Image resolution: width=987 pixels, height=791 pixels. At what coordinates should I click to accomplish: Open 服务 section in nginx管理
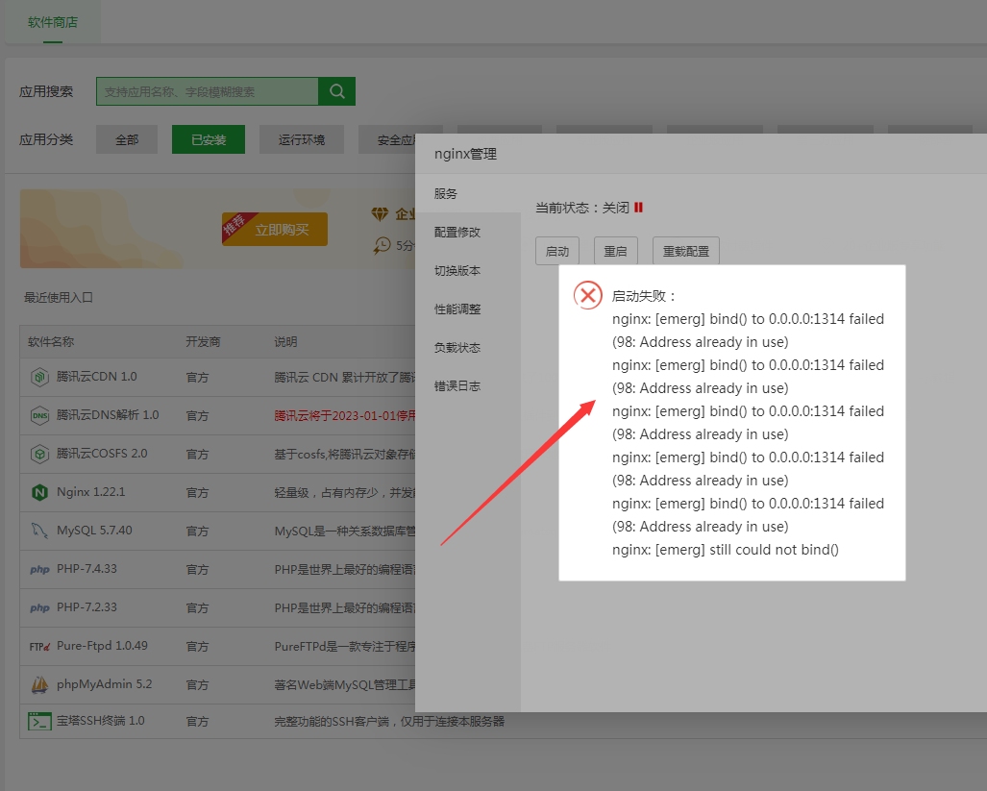[468, 194]
